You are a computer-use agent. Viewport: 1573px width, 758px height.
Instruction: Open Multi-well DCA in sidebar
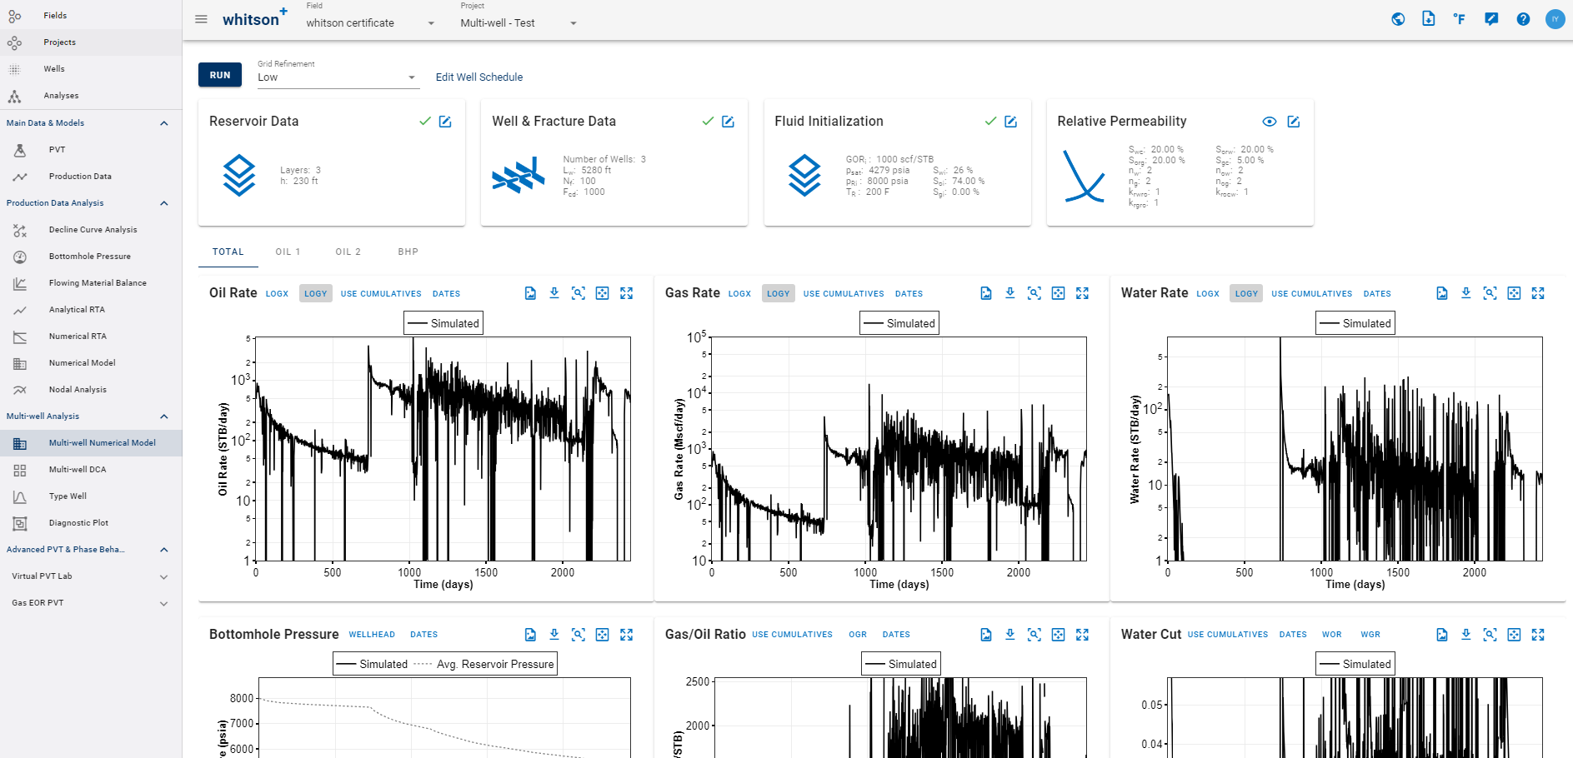91,470
